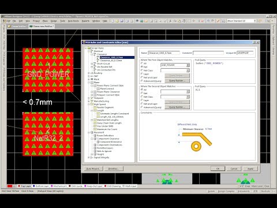Click the Manufacturing category icon in rules tree

tap(92, 101)
